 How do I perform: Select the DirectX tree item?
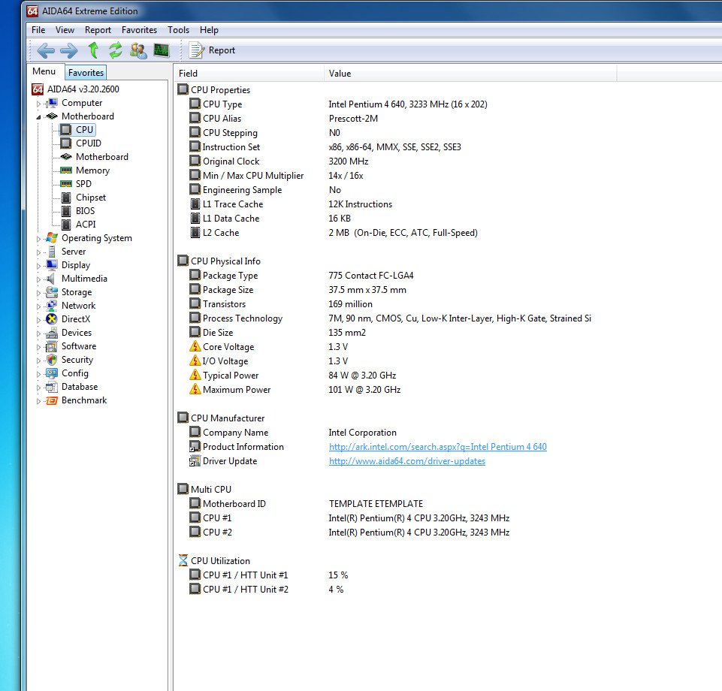pos(75,319)
